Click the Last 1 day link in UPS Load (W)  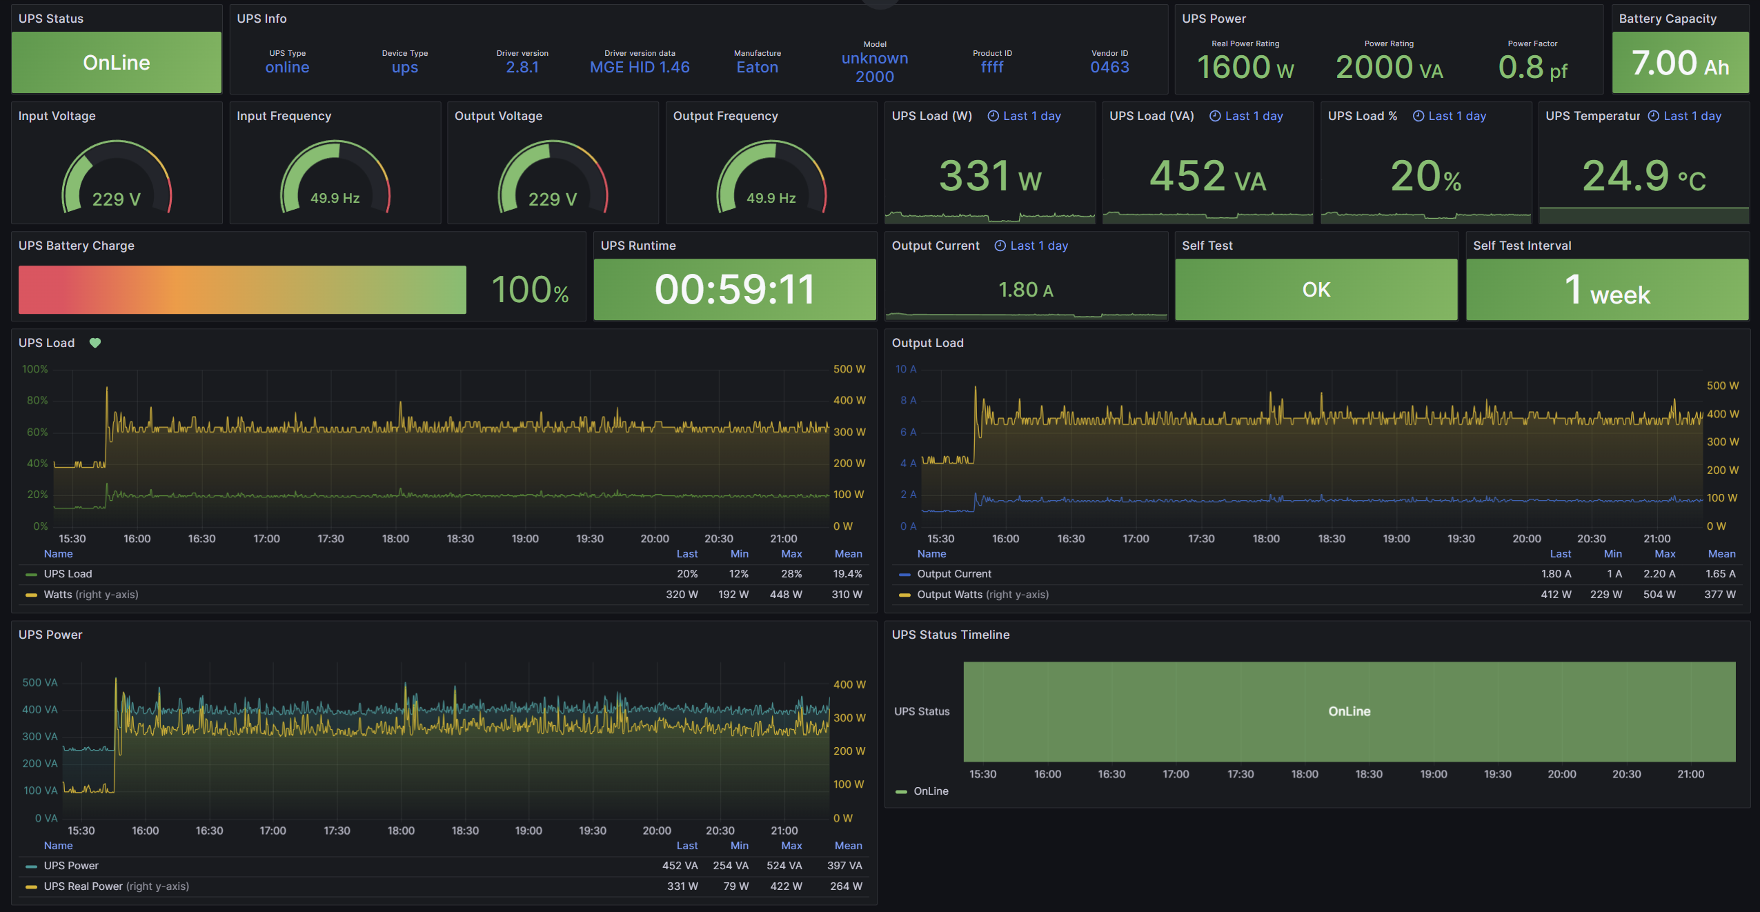tap(1031, 116)
